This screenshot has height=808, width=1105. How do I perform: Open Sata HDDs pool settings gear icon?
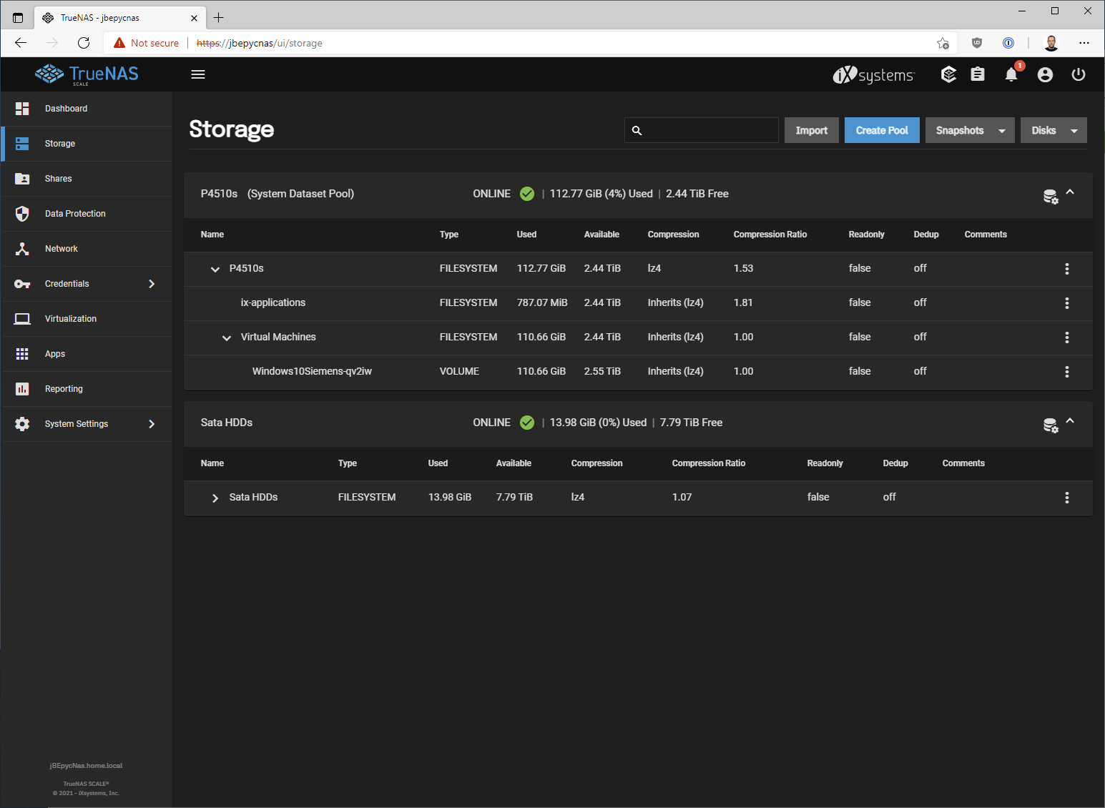1050,425
